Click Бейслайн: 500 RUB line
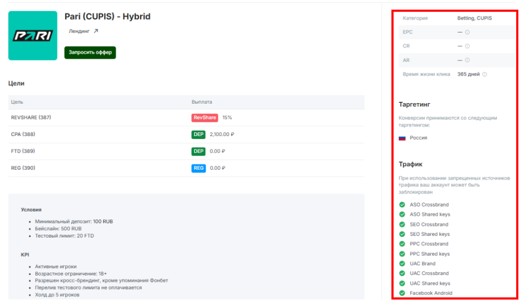This screenshot has width=528, height=307. [x=58, y=229]
